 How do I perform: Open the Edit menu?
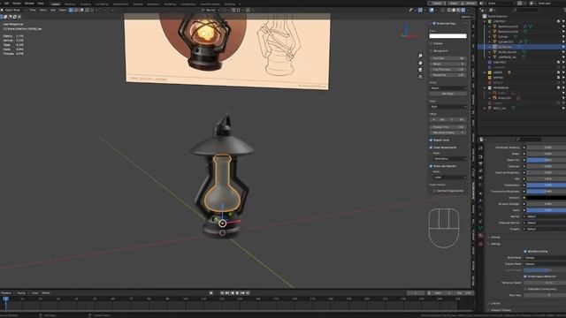pos(6,4)
